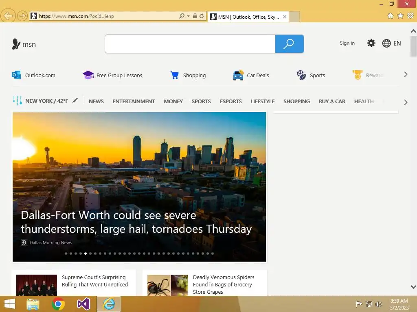
Task: Click the Internet Explorer taskbar icon
Action: pos(109,304)
